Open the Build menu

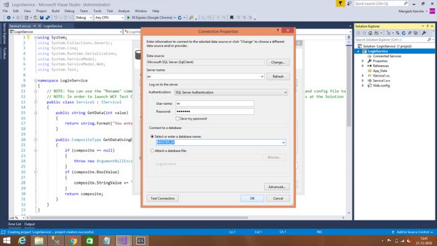pos(55,11)
